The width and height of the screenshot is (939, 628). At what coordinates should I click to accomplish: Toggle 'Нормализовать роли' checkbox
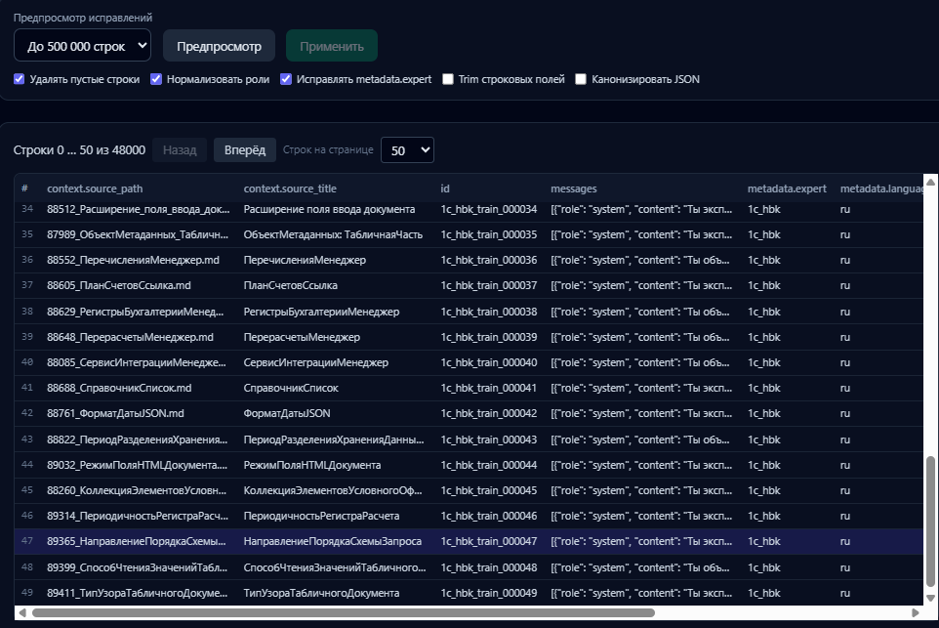click(156, 79)
